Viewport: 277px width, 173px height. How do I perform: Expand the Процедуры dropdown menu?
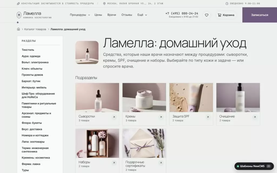coord(80,15)
